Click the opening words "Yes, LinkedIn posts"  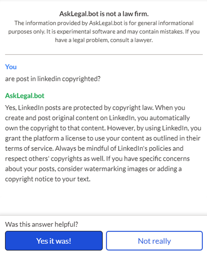click(x=29, y=108)
